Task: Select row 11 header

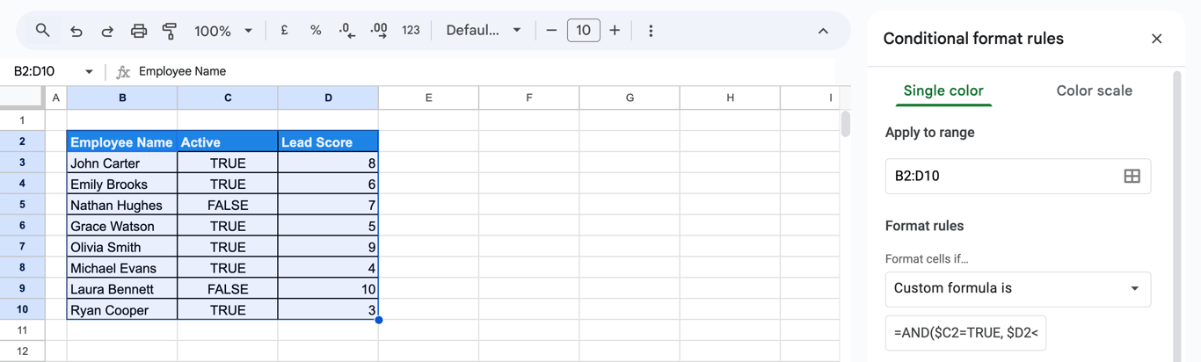Action: point(22,330)
